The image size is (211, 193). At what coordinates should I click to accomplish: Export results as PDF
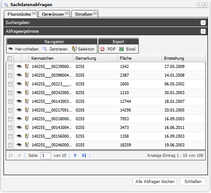(108, 49)
